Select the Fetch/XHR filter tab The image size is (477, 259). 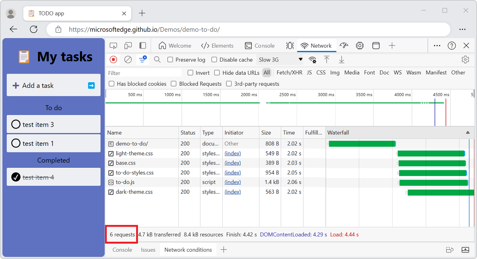click(x=289, y=73)
